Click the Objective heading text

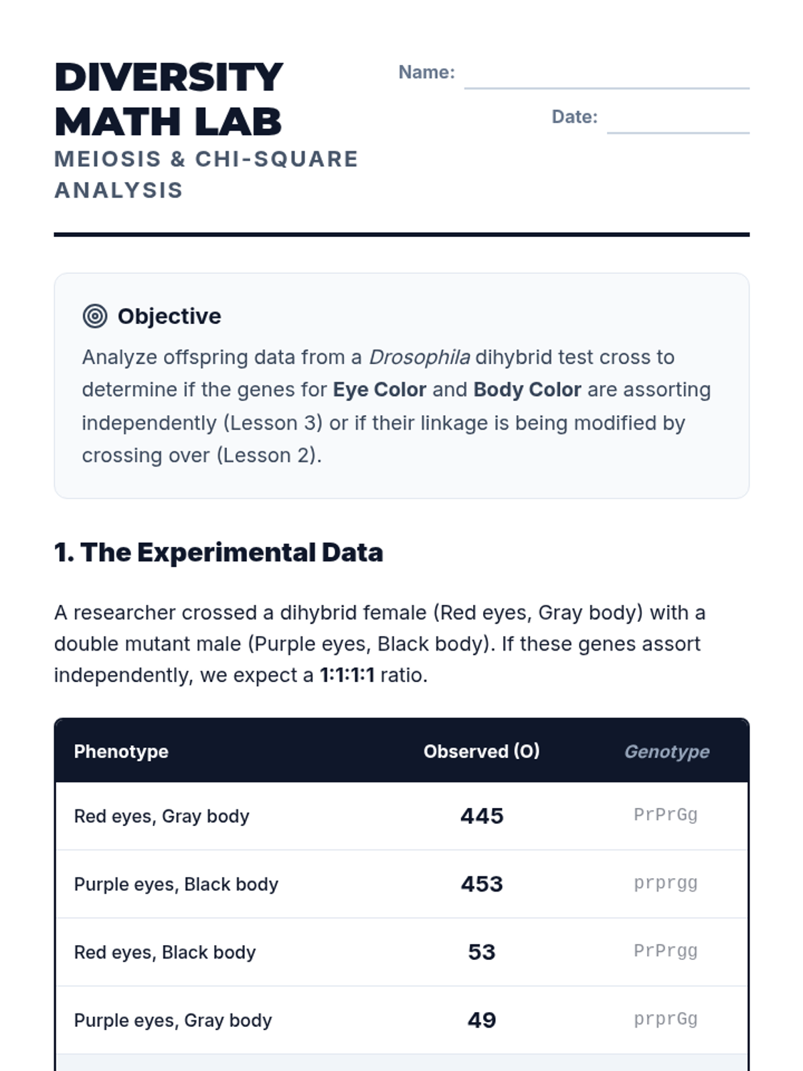point(169,316)
